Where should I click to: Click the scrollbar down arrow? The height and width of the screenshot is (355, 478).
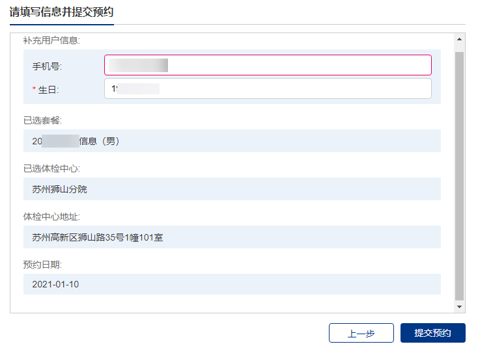[459, 306]
